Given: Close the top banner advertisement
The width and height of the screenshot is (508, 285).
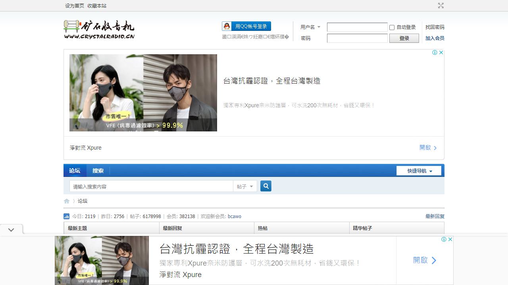Looking at the screenshot, I should pyautogui.click(x=441, y=53).
